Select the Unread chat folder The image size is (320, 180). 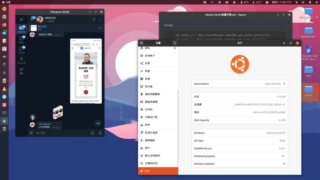pyautogui.click(x=21, y=50)
